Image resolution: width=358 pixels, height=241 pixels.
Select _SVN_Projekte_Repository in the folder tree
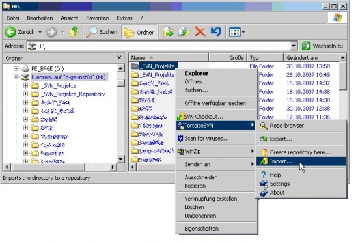tap(73, 94)
